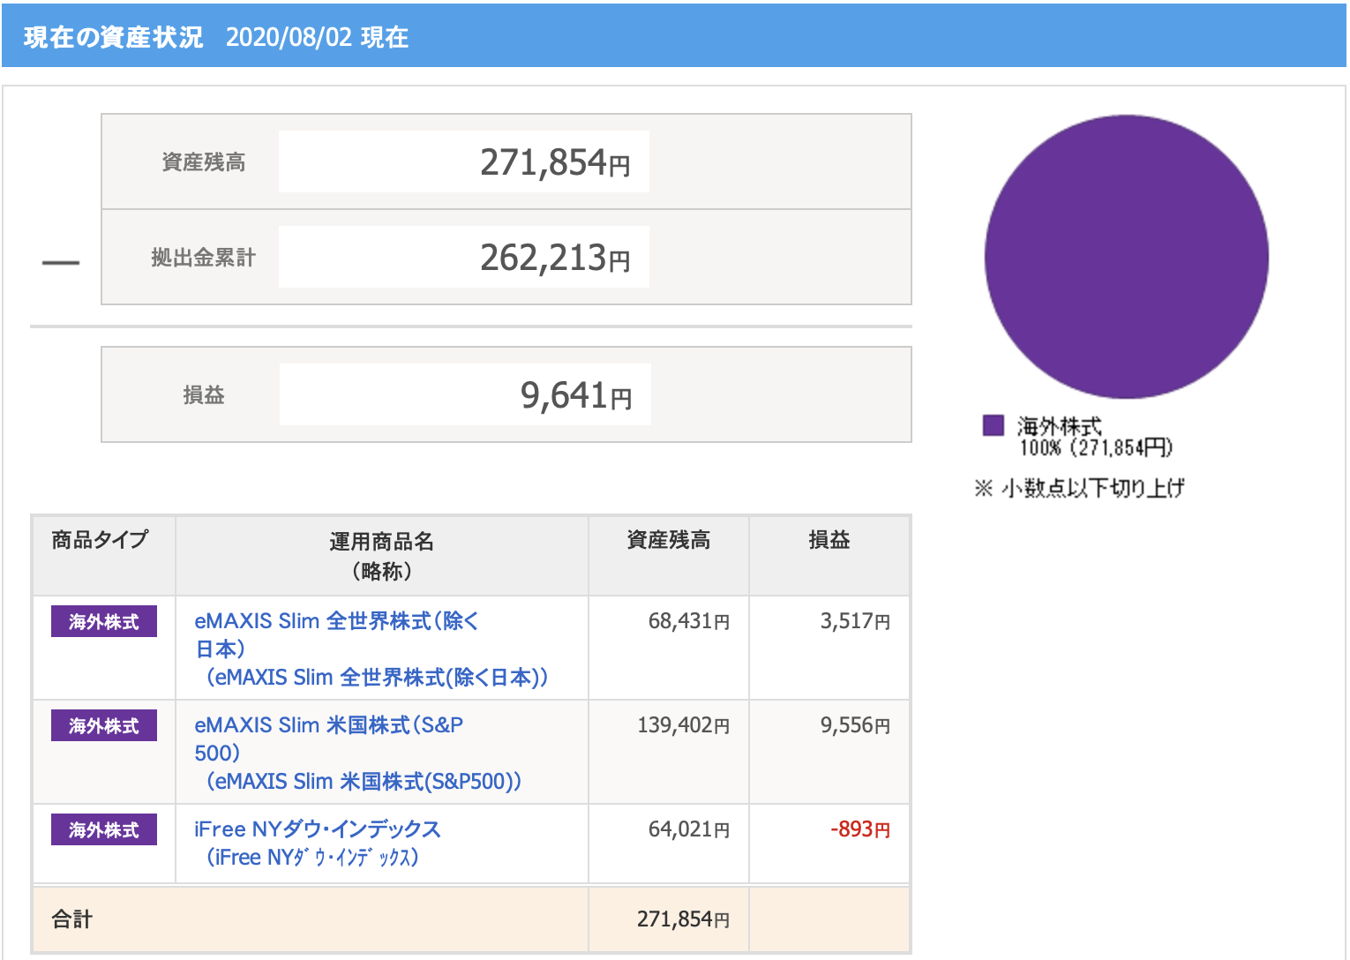Click the 271,854円 total in 合計 row

point(684,919)
